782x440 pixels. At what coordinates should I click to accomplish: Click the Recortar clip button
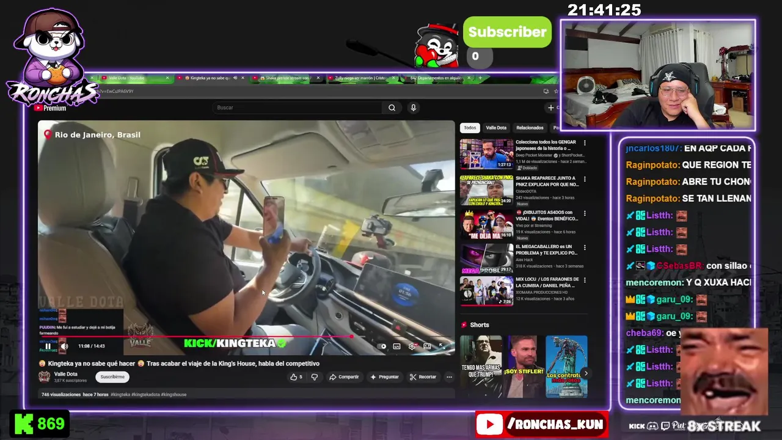pos(423,377)
